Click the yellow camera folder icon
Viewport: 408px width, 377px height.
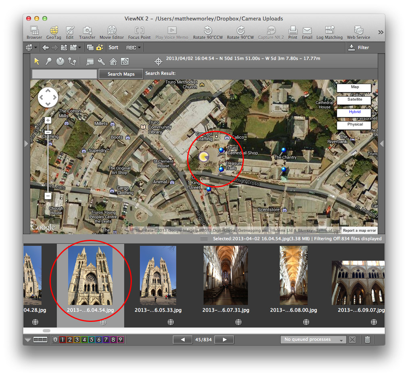point(100,47)
